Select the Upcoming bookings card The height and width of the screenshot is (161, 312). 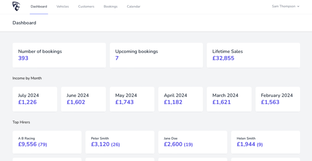point(156,55)
